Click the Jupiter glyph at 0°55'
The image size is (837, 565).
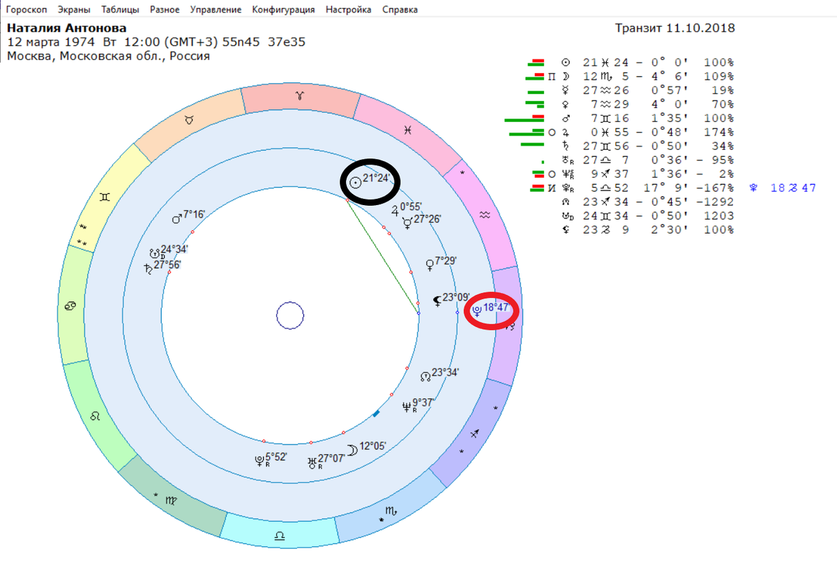(x=395, y=208)
